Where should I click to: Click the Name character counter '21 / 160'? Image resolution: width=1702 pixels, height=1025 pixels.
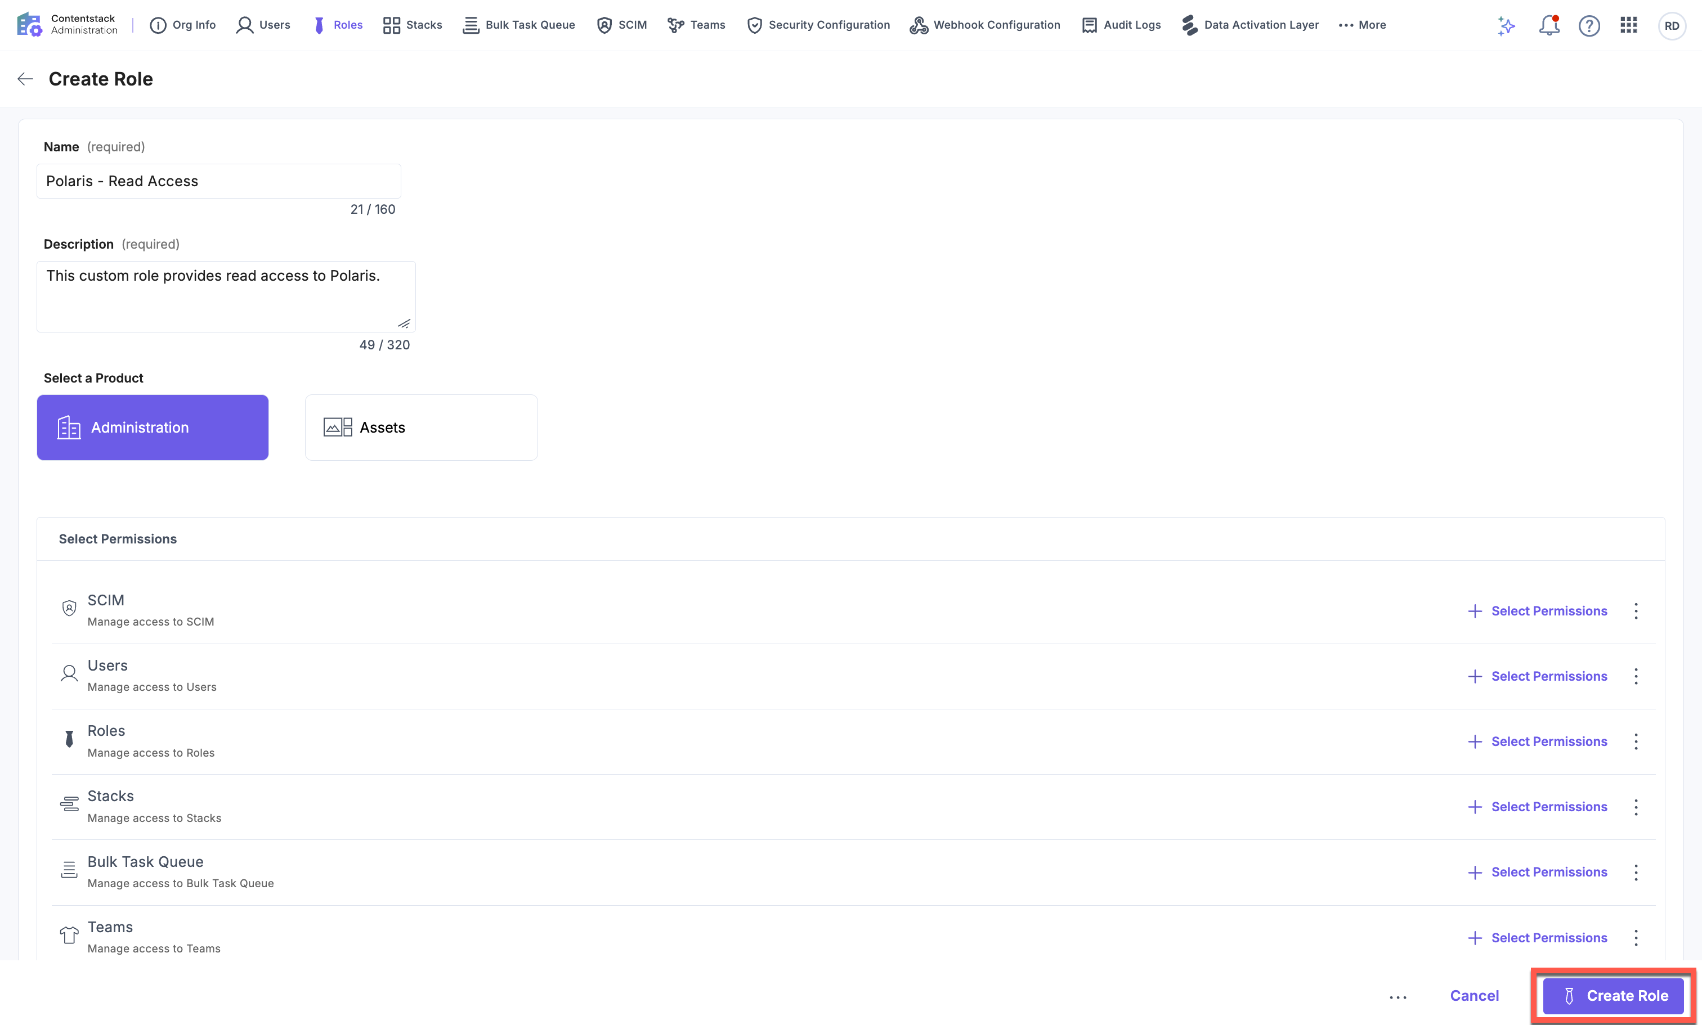click(x=373, y=209)
